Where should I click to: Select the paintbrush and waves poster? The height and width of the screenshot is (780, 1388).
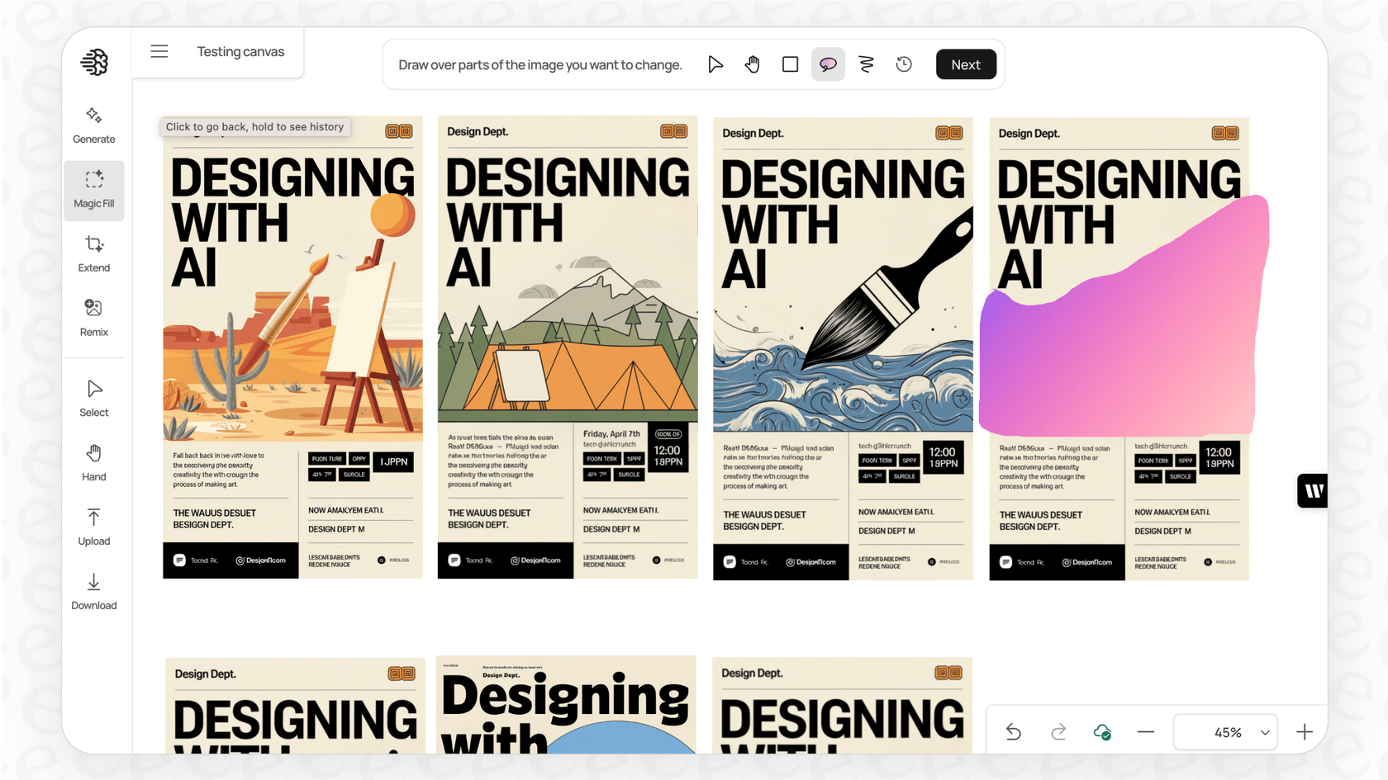coord(843,348)
